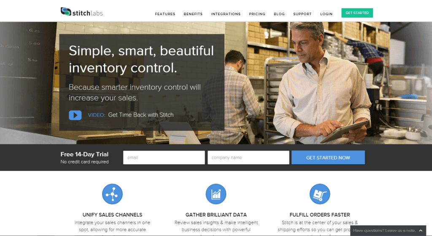This screenshot has height=236, width=432.
Task: Click the blue Get Started Now button
Action: click(328, 157)
